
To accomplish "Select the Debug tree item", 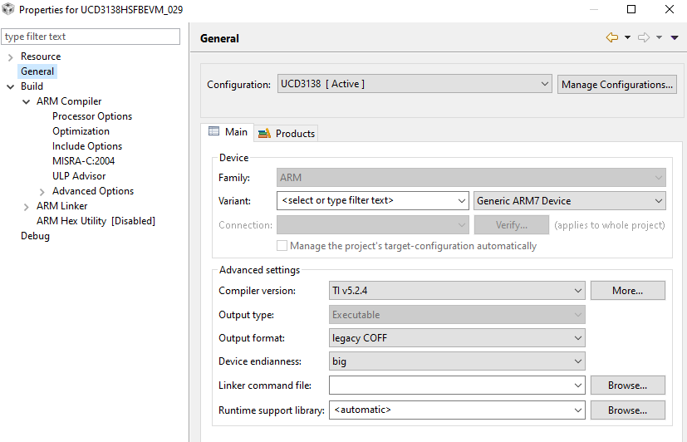I will (x=35, y=236).
